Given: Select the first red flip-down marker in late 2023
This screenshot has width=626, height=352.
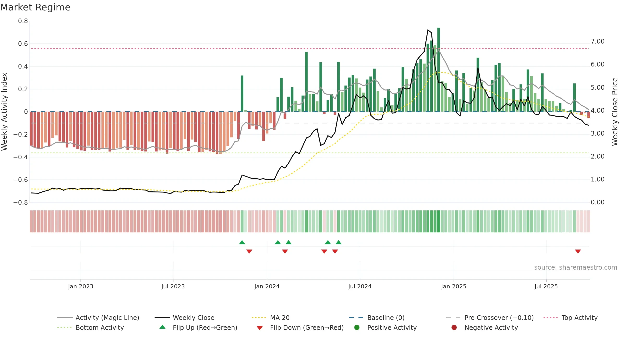Looking at the screenshot, I should (x=249, y=251).
